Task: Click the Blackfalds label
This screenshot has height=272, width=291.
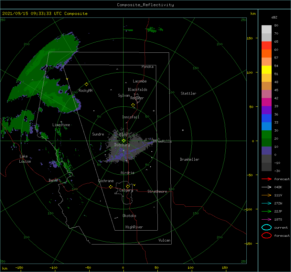Action: tap(137, 90)
